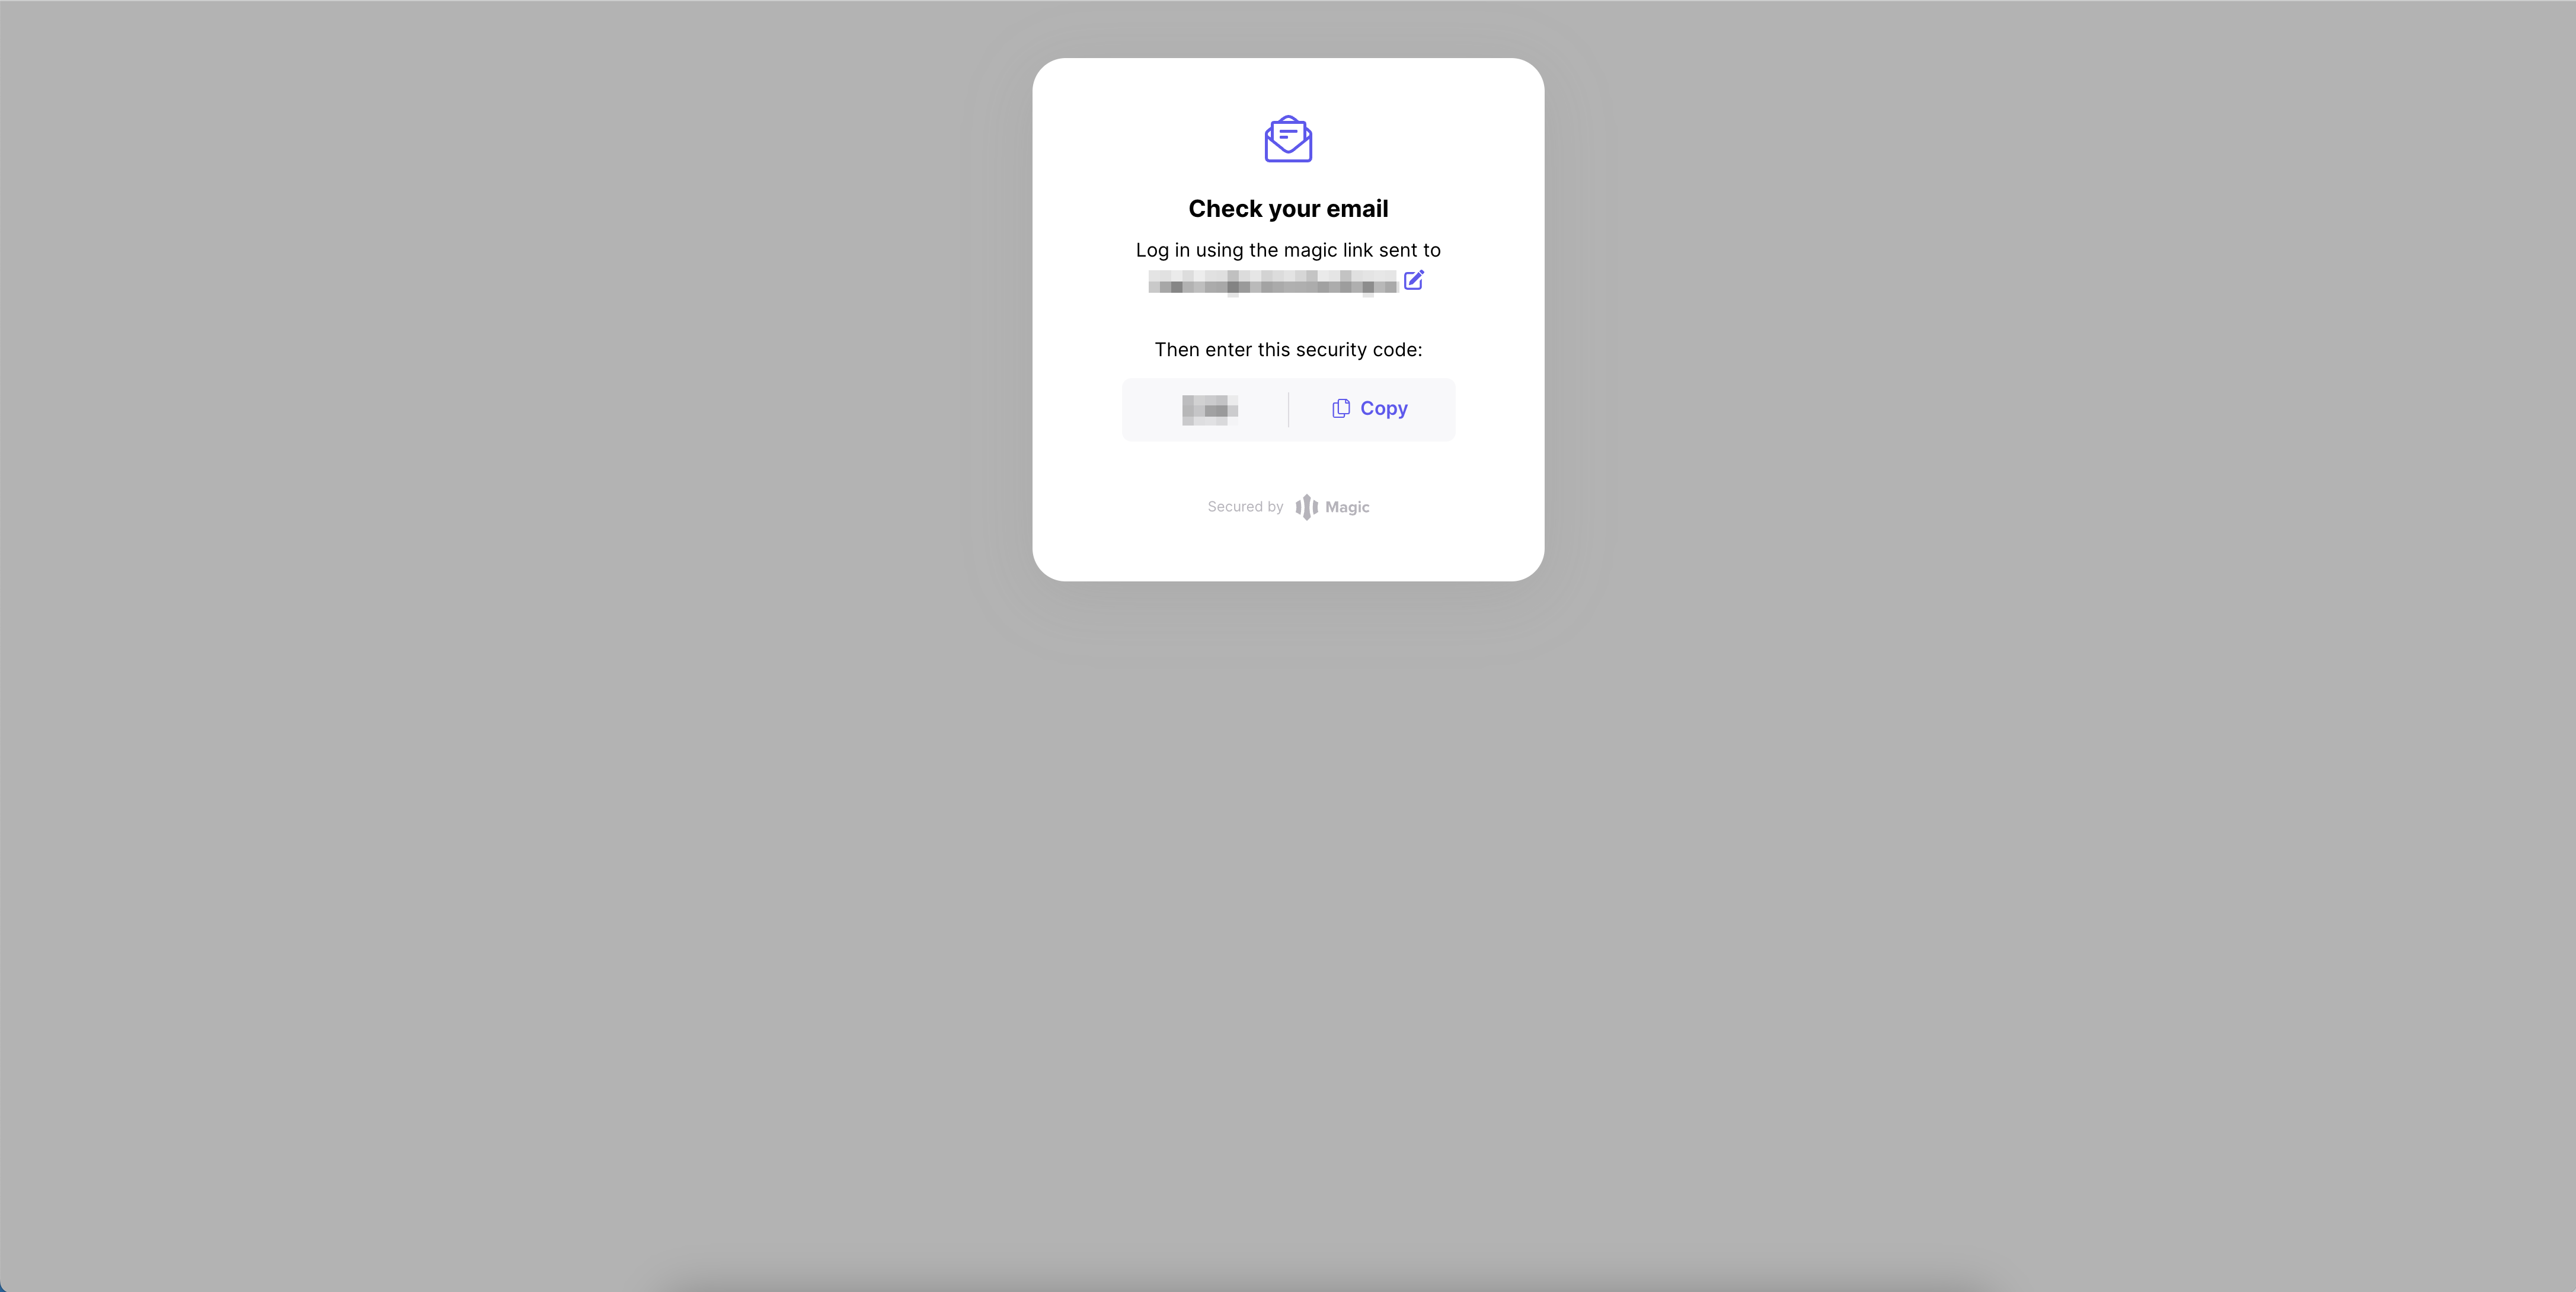Click the pencil edit icon beside the email
Screen dimensions: 2576x1292
(1413, 280)
